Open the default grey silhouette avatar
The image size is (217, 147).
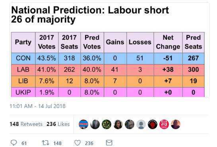point(141,124)
